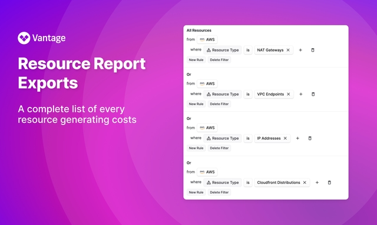Click Delete Filter under the VPC Endpoints rule

tap(219, 104)
